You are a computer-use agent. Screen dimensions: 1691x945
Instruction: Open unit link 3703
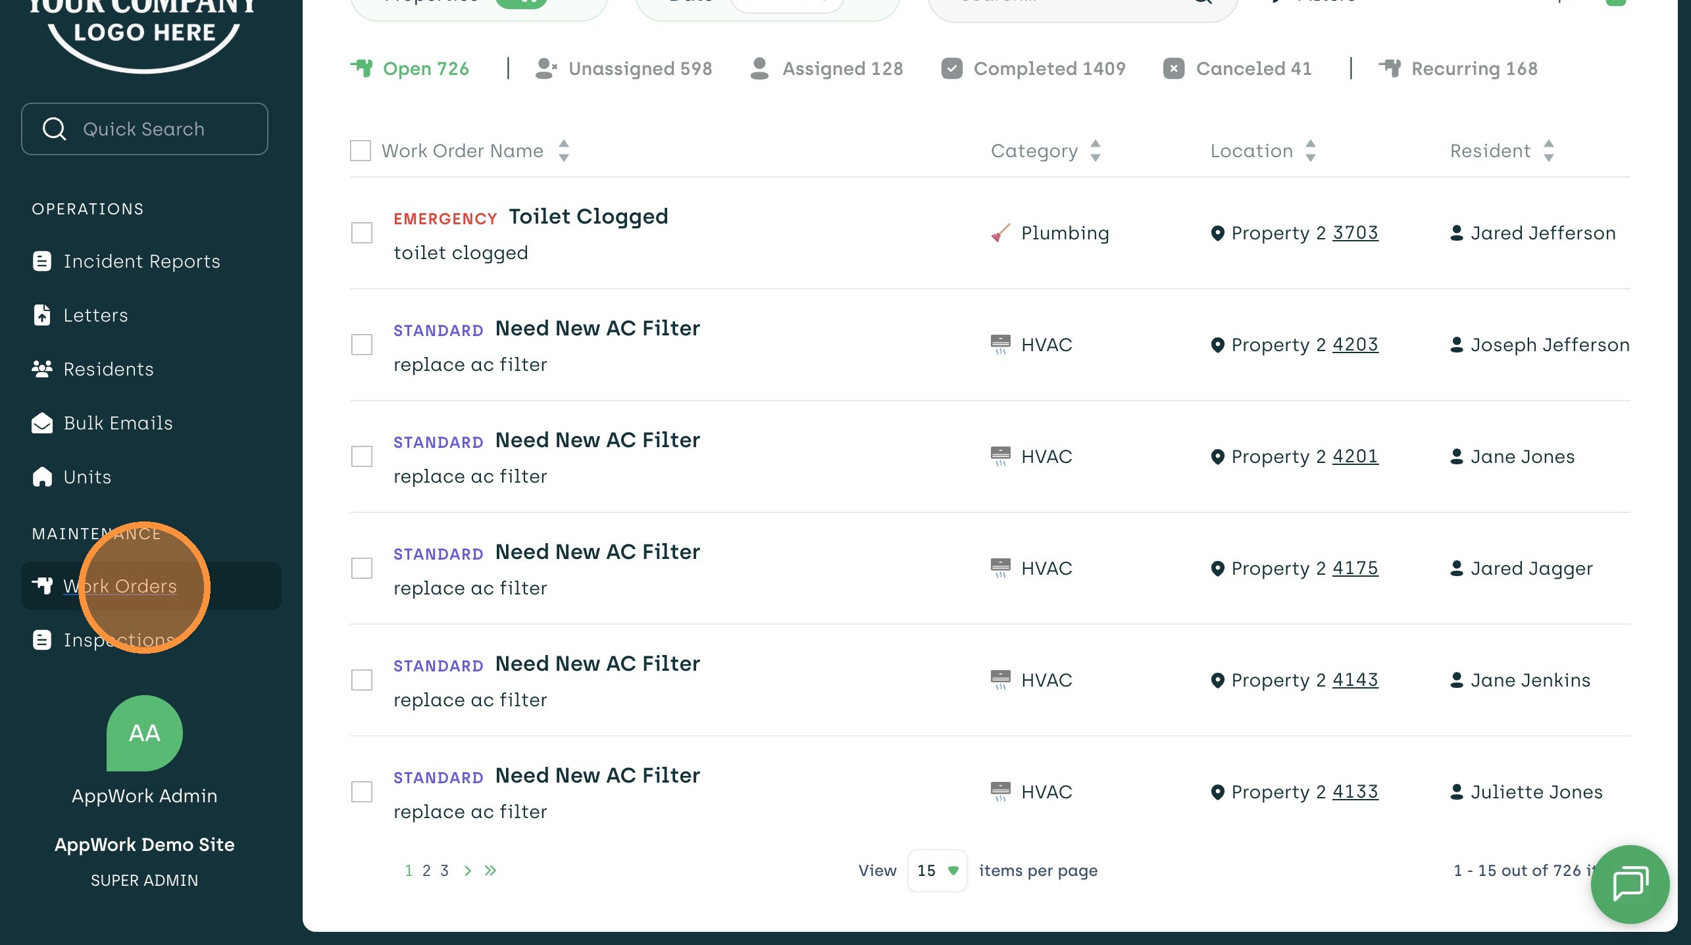point(1355,233)
